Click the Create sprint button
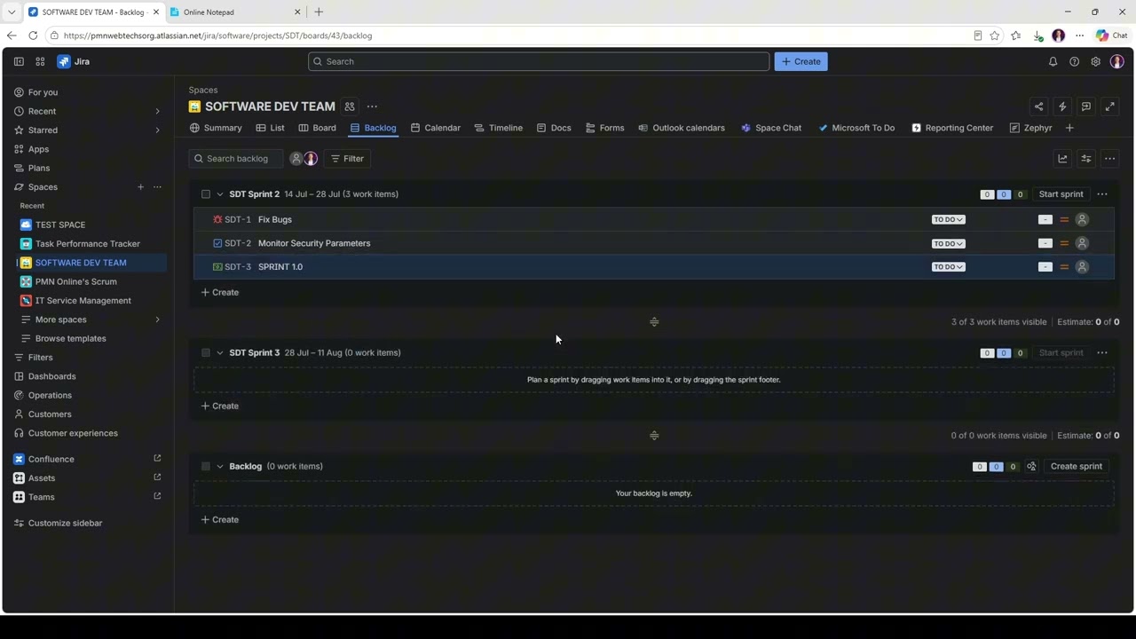The image size is (1136, 639). click(1077, 467)
